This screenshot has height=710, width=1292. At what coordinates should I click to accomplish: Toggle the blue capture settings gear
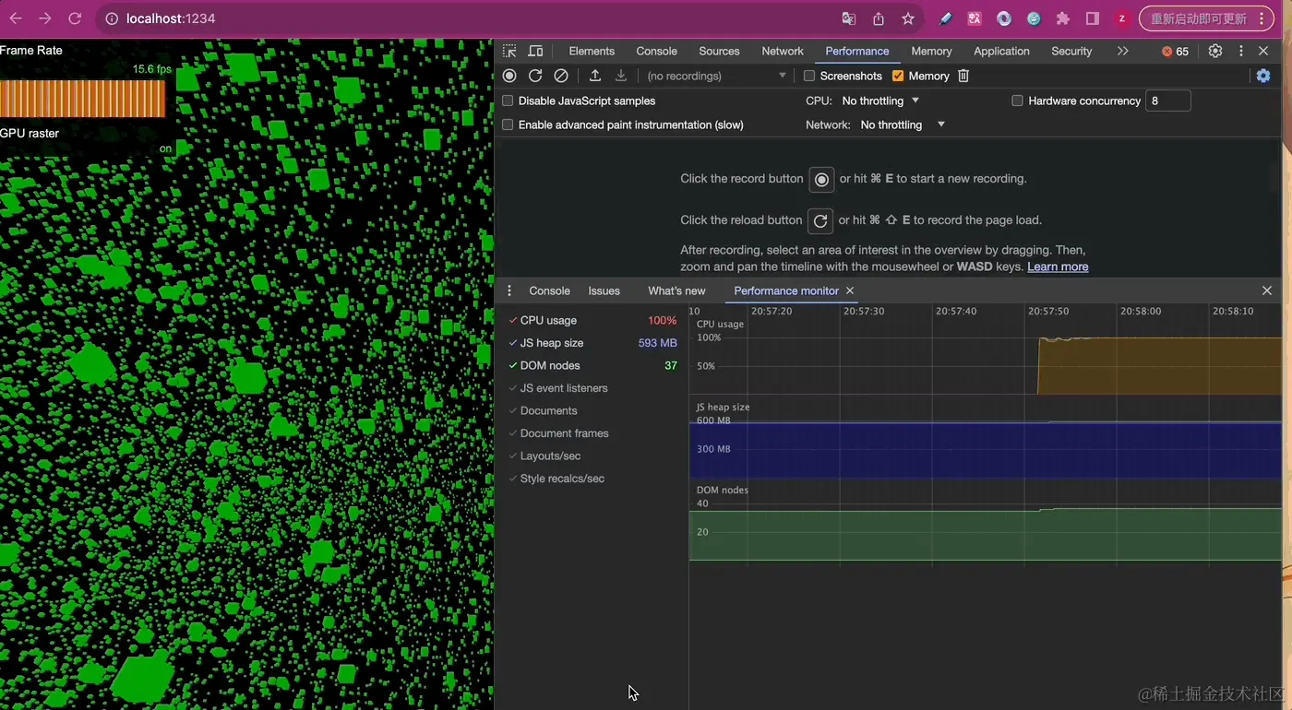tap(1263, 76)
